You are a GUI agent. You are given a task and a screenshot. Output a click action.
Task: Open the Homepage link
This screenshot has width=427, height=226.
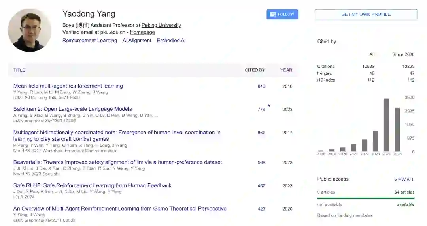[x=142, y=32]
